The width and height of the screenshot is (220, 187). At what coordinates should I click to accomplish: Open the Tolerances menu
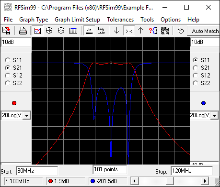pos(120,20)
